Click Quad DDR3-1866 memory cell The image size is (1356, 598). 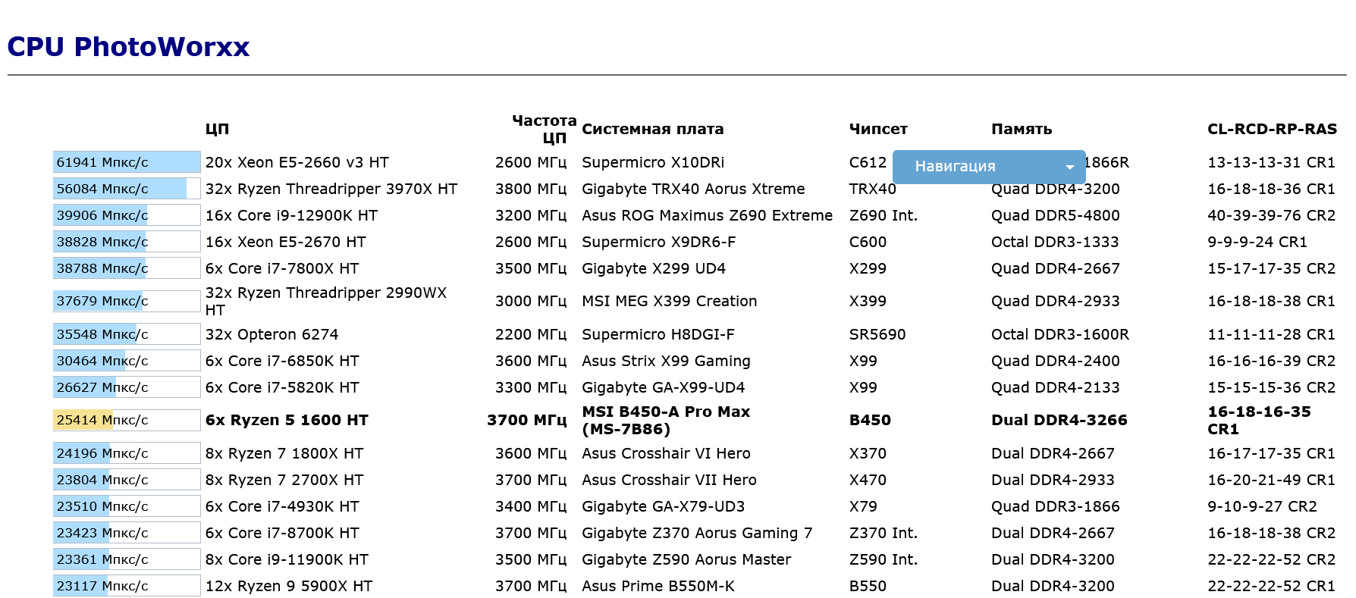1056,506
